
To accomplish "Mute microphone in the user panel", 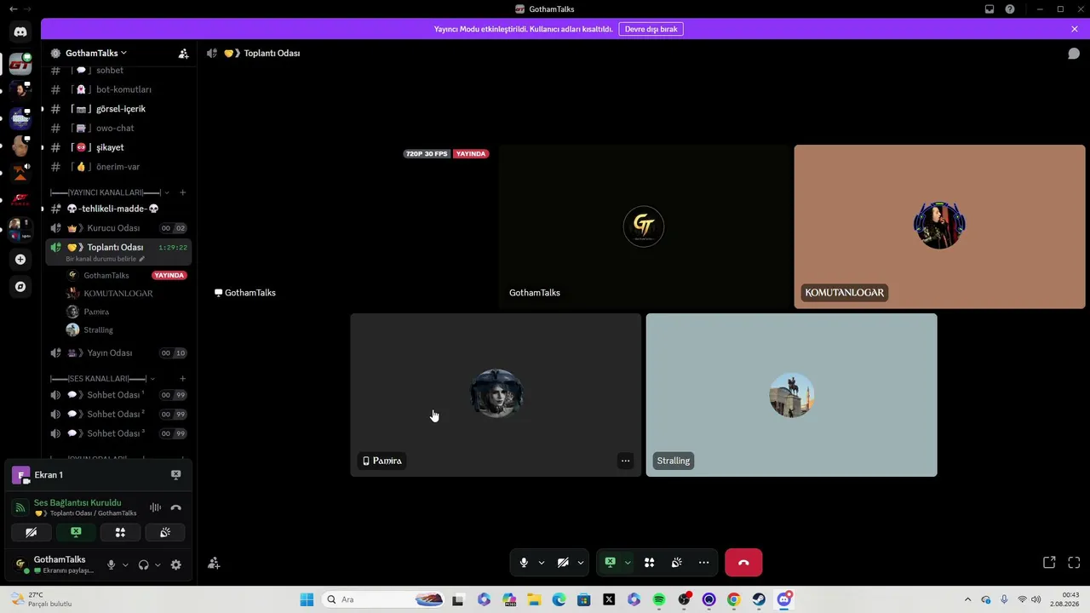I will click(x=111, y=564).
